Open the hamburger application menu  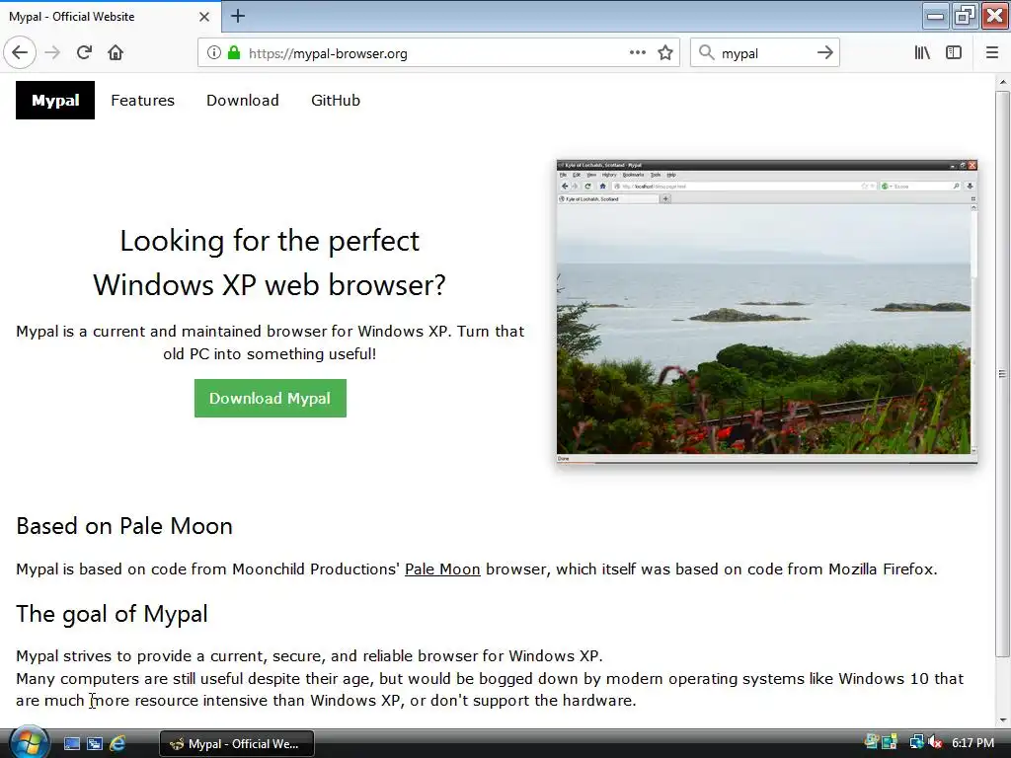click(992, 53)
